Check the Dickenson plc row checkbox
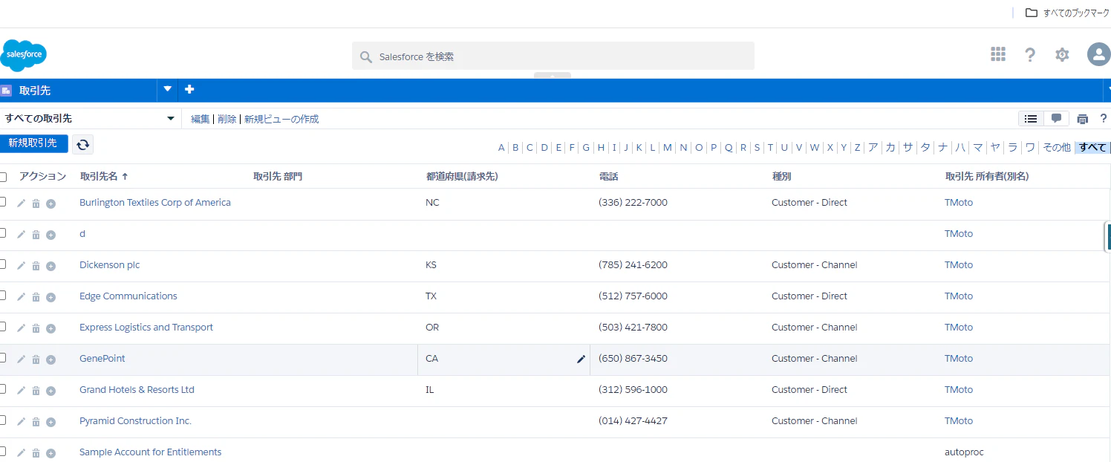The height and width of the screenshot is (462, 1111). coord(3,264)
